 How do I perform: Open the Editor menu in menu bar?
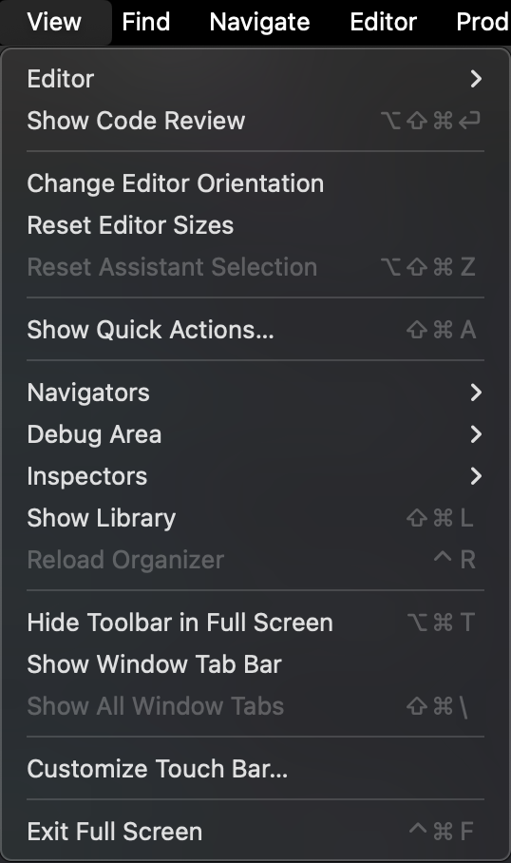pyautogui.click(x=384, y=22)
